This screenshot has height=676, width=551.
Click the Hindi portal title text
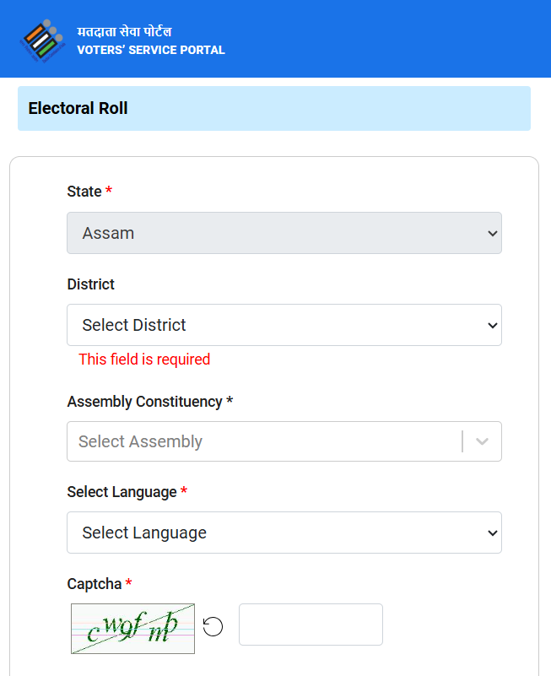(x=124, y=31)
